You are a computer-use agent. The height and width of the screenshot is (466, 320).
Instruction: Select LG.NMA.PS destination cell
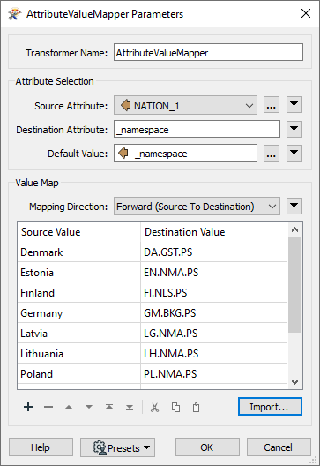[213, 333]
